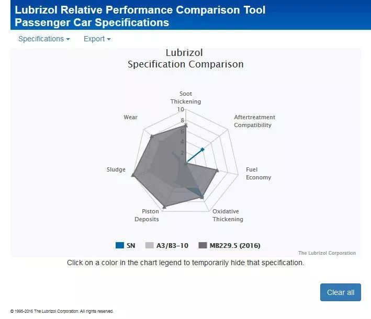Viewport: 371px width, 319px height.
Task: Expand the Export dropdown
Action: tap(97, 39)
